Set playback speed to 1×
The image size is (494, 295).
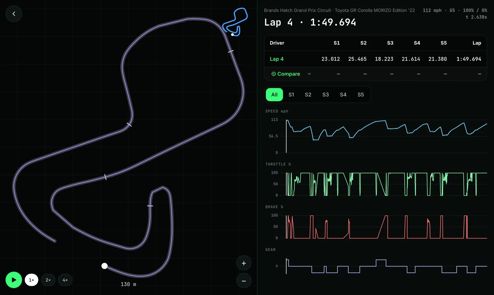[x=31, y=280]
